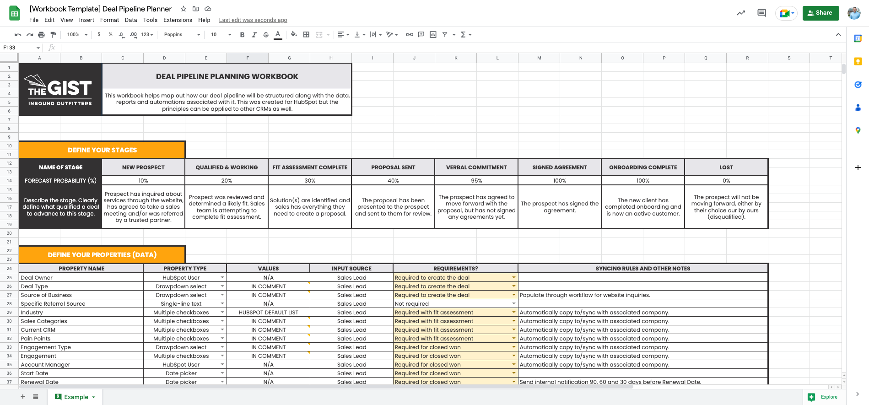The width and height of the screenshot is (869, 405).
Task: Show the all sheets list
Action: tap(36, 397)
